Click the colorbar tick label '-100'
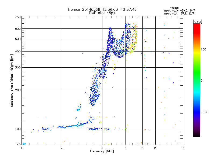Screen dimensions: 215x161 pyautogui.click(x=205, y=112)
